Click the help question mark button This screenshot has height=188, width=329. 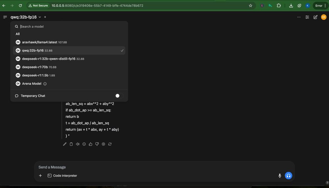click(327, 182)
